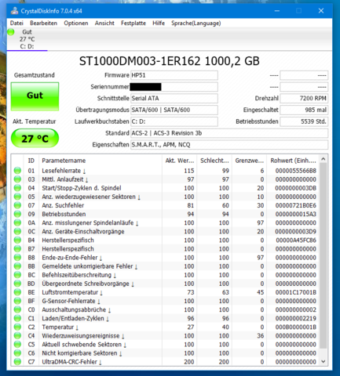The width and height of the screenshot is (340, 376).
Task: Click the Eingeschaltet field 985 mal
Action: click(304, 110)
